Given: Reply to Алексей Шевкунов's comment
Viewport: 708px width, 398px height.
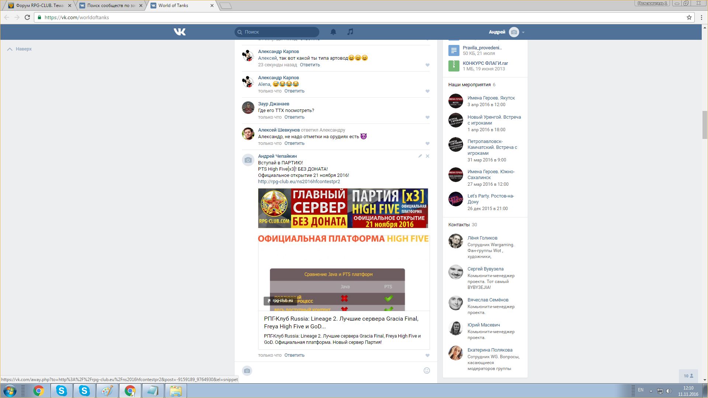Looking at the screenshot, I should 294,143.
